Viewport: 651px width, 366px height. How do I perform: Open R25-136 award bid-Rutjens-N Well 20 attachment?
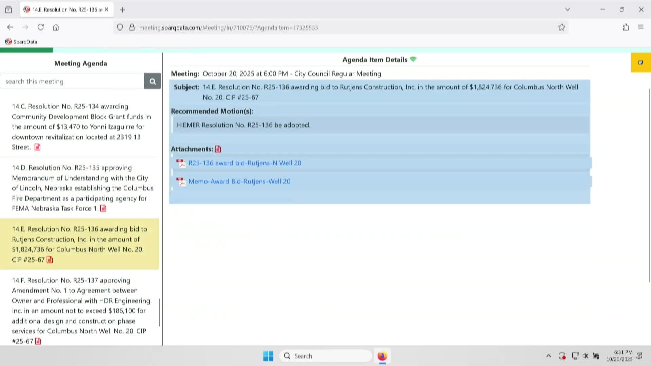click(244, 163)
